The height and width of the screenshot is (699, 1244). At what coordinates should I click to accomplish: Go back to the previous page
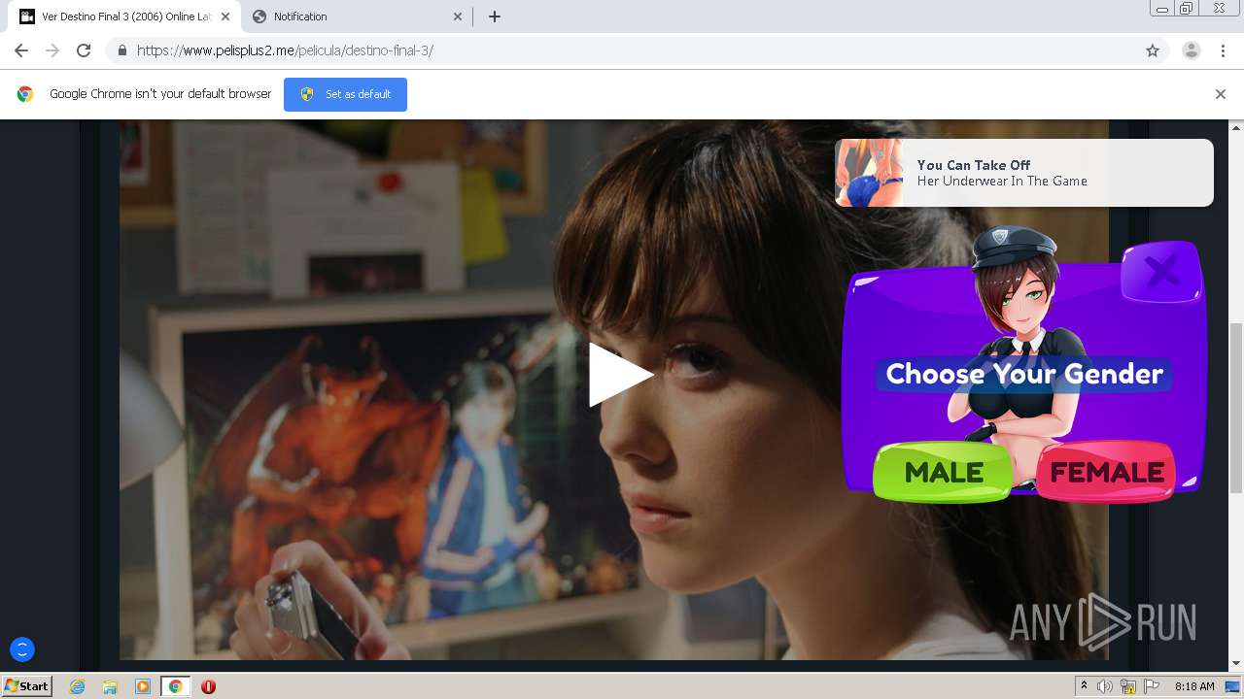(x=21, y=50)
